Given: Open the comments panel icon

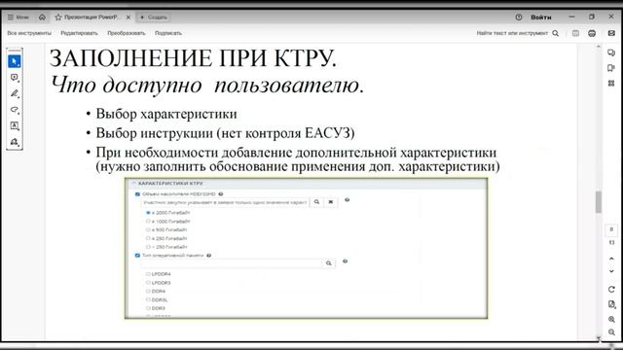Looking at the screenshot, I should [x=611, y=52].
